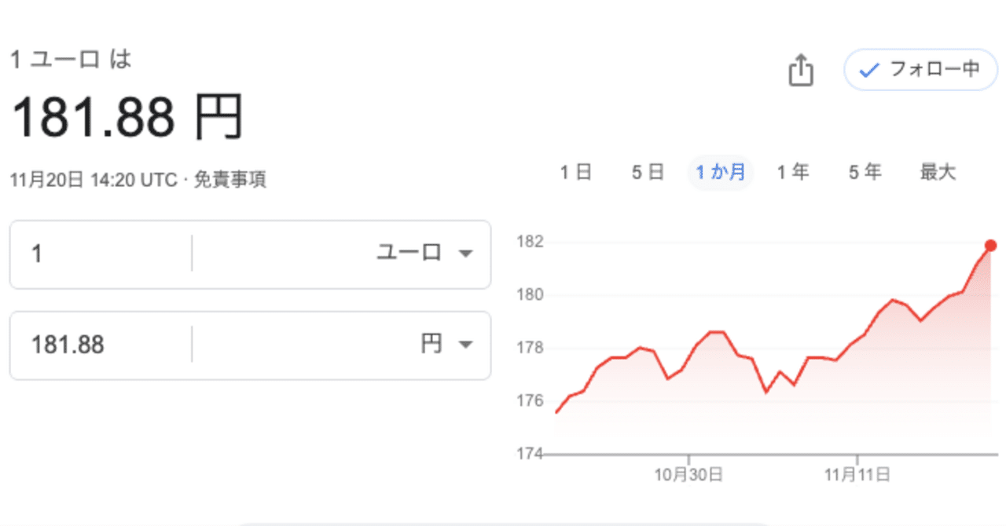Image resolution: width=1006 pixels, height=526 pixels.
Task: Click the red data point on the chart
Action: pos(990,246)
